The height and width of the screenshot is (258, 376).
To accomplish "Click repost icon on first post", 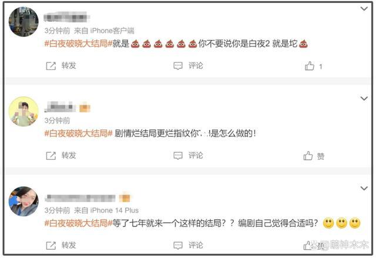I will pos(51,66).
